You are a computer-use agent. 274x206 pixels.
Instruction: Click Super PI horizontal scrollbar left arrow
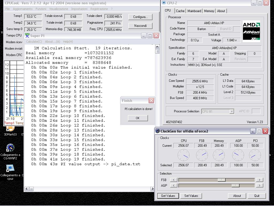coord(27,189)
